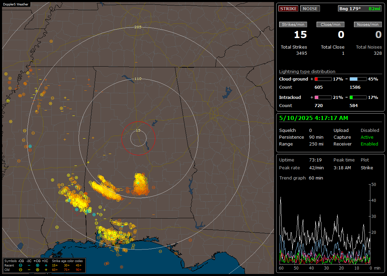Image resolution: width=387 pixels, height=276 pixels.
Task: Click the 45+ strike age color code
Action: [79, 265]
